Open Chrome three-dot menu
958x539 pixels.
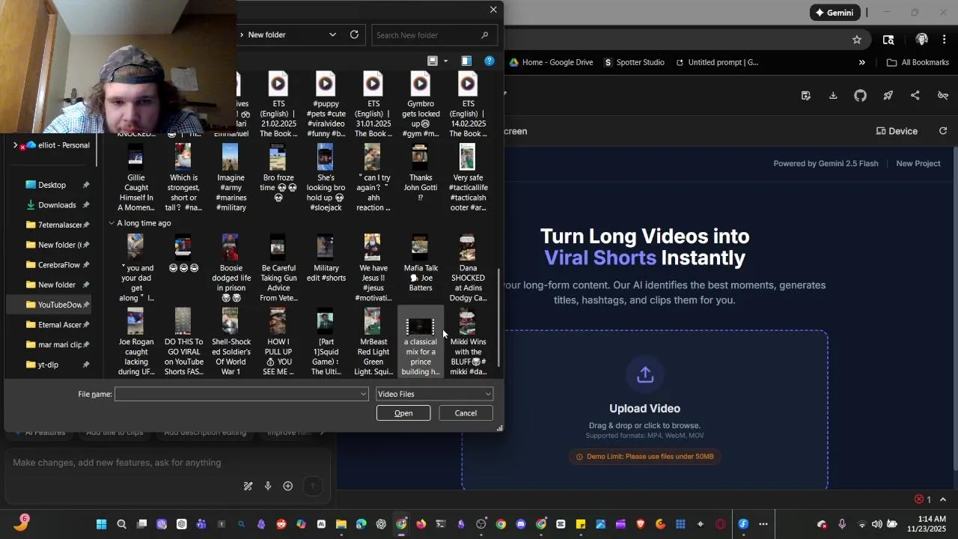(x=943, y=40)
